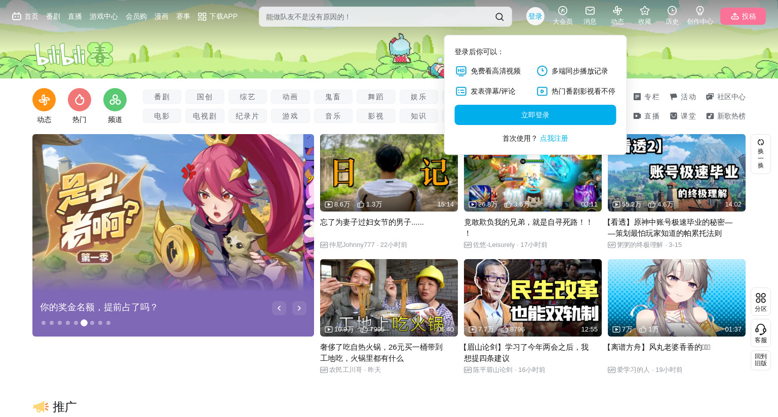Open the 音乐 category tag

coord(333,116)
